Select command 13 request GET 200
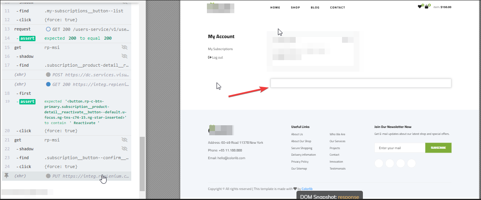The width and height of the screenshot is (481, 200). coord(66,29)
